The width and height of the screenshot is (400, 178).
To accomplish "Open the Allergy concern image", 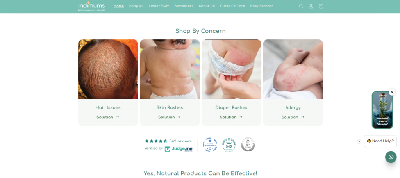I will click(x=293, y=69).
